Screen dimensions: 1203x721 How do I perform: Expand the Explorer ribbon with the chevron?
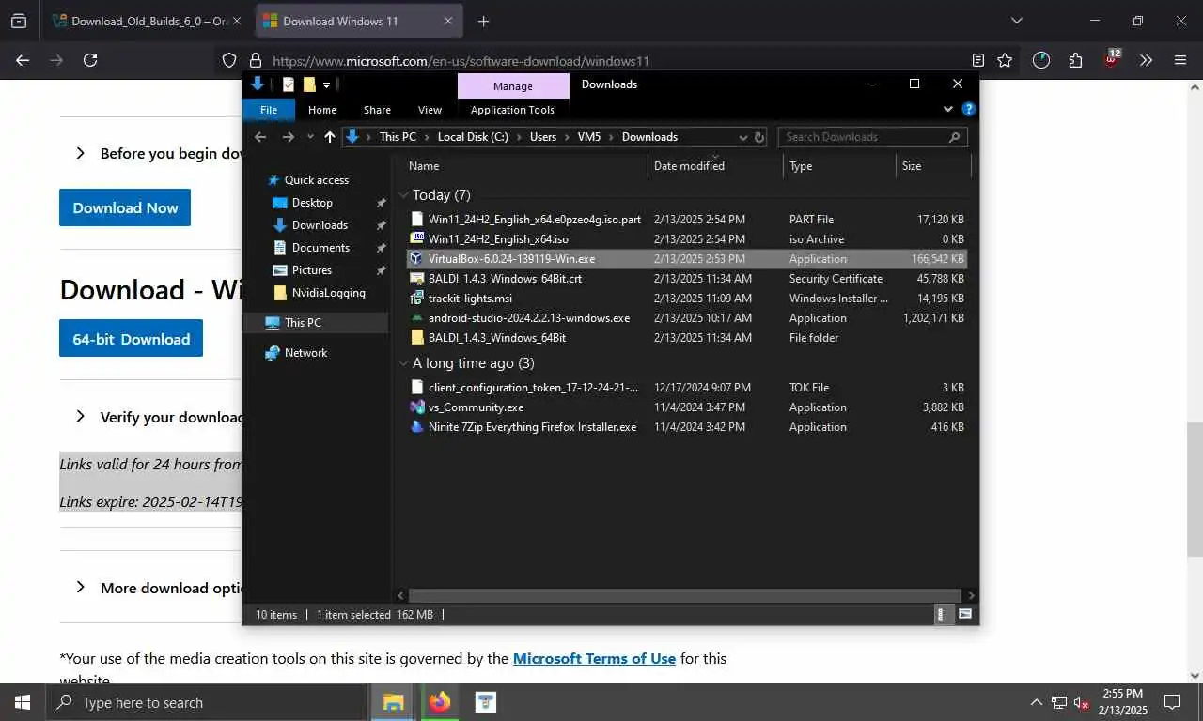pos(947,109)
